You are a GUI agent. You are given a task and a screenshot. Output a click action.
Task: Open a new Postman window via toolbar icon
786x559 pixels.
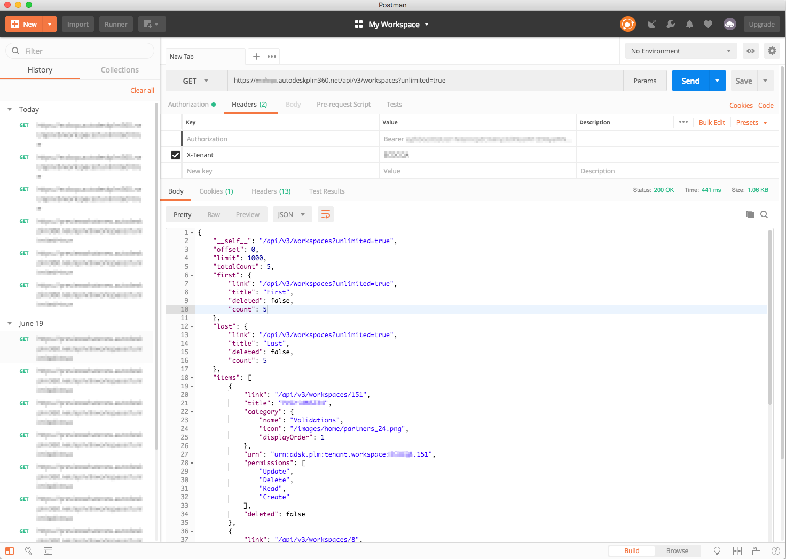click(x=152, y=24)
